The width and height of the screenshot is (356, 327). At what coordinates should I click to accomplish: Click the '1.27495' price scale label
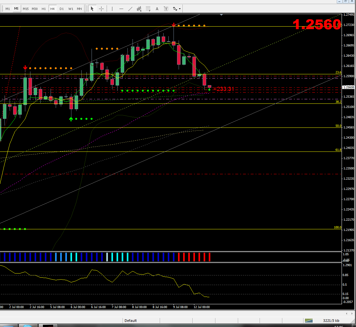click(349, 14)
